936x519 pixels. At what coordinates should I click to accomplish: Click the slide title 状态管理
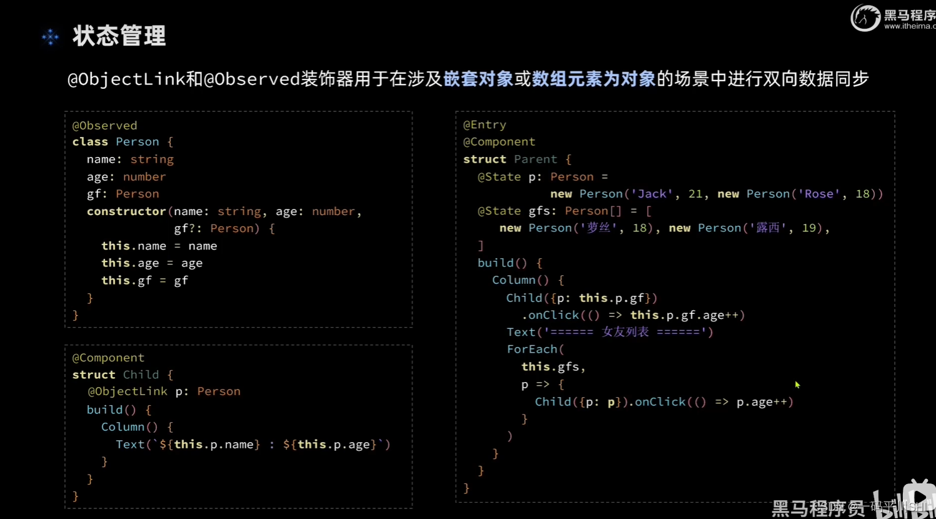(x=119, y=36)
